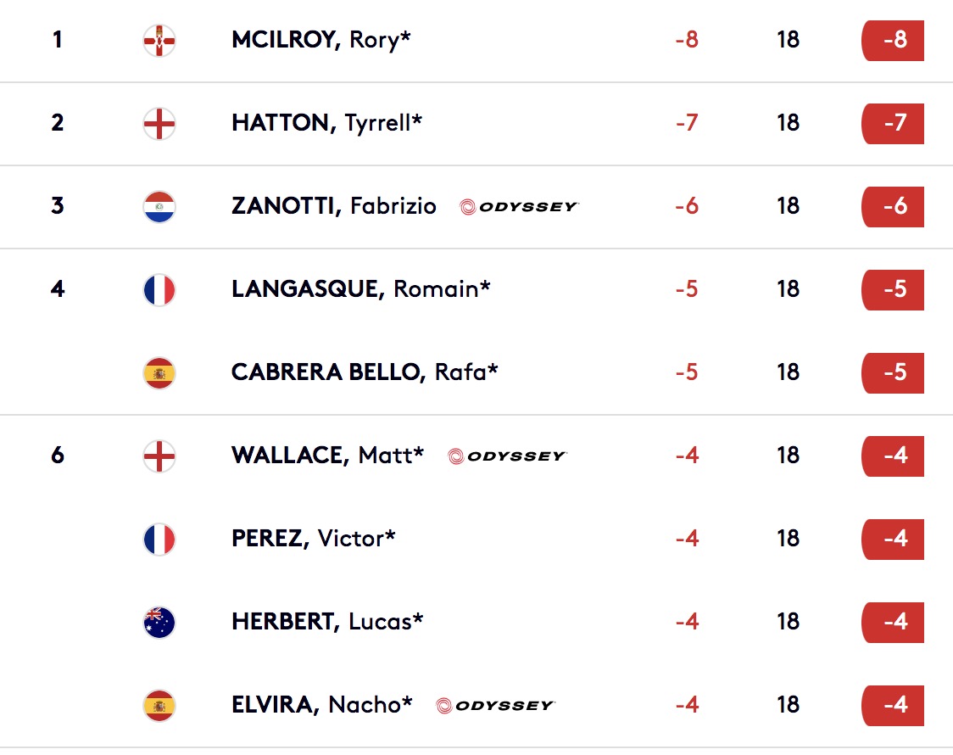Click Victor Perez's France flag icon
Viewport: 953px width, 755px height.
(x=159, y=540)
